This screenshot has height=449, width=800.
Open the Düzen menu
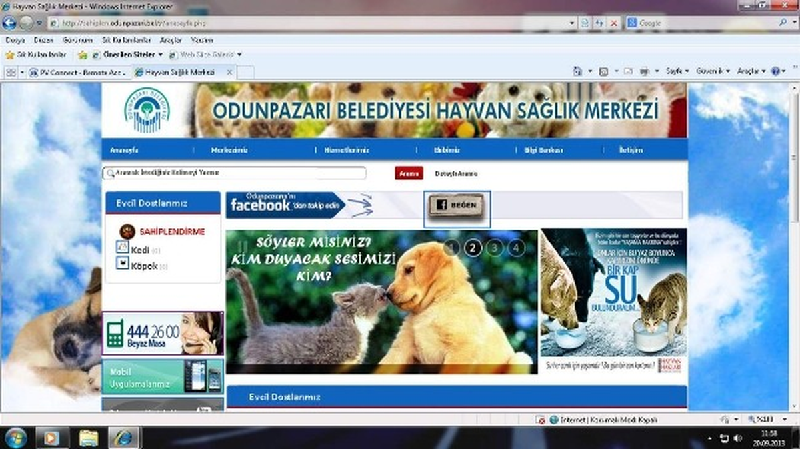coord(43,40)
